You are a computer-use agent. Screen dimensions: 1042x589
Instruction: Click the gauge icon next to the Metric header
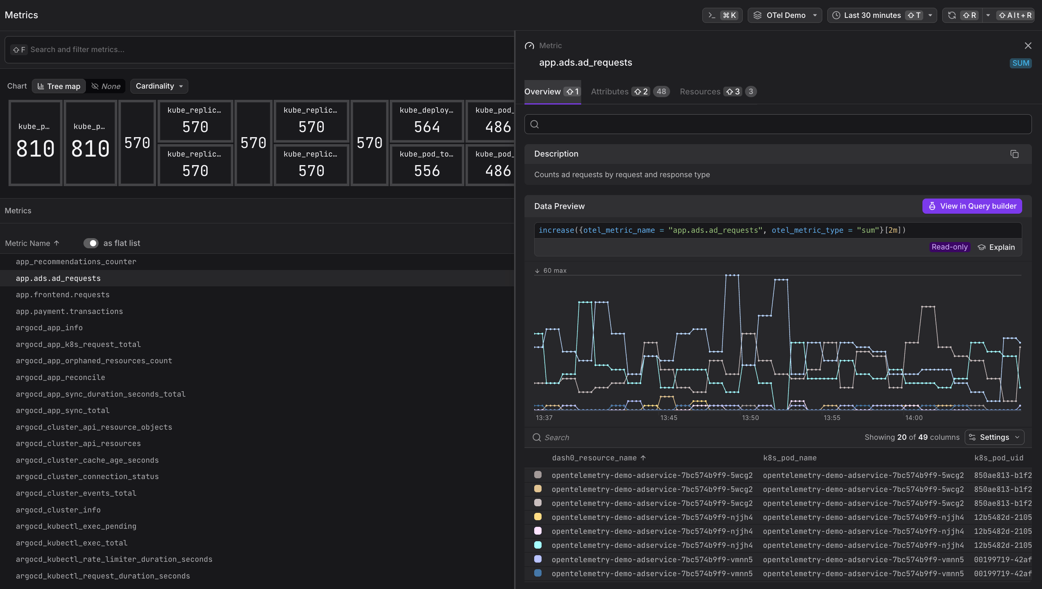[x=529, y=45]
